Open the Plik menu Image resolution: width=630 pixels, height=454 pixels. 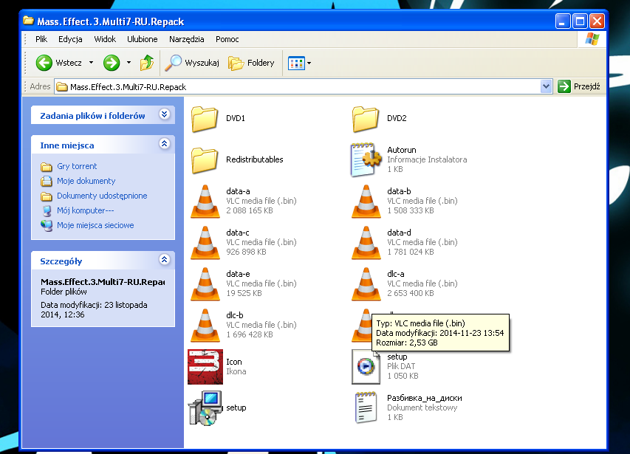[x=41, y=39]
